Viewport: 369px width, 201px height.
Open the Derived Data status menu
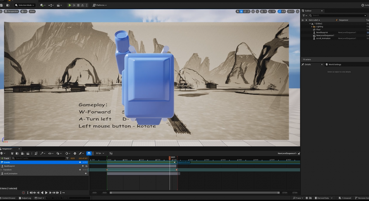[324, 198]
